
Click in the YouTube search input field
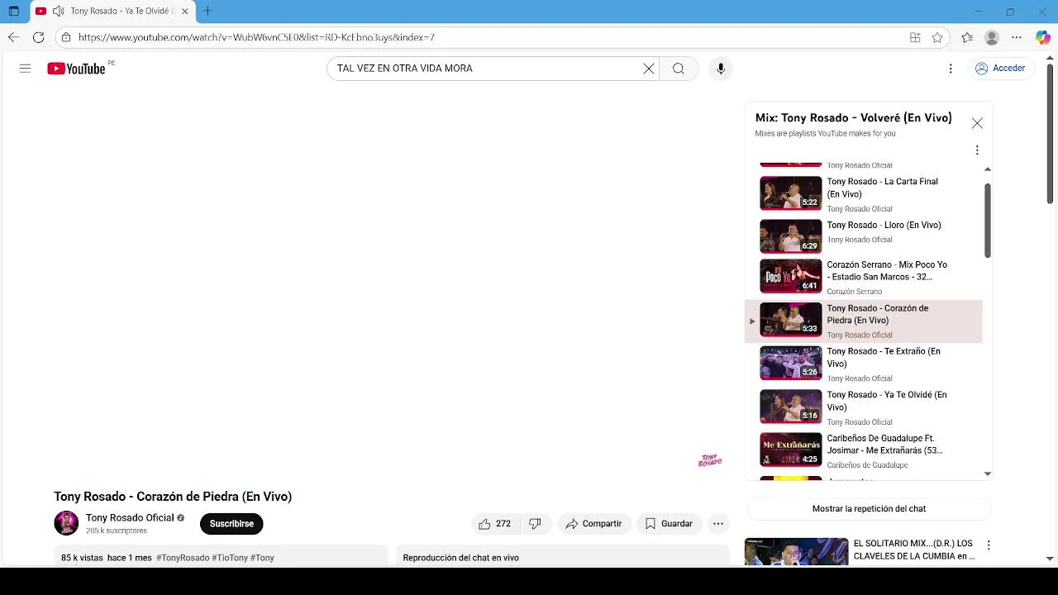pyautogui.click(x=486, y=69)
